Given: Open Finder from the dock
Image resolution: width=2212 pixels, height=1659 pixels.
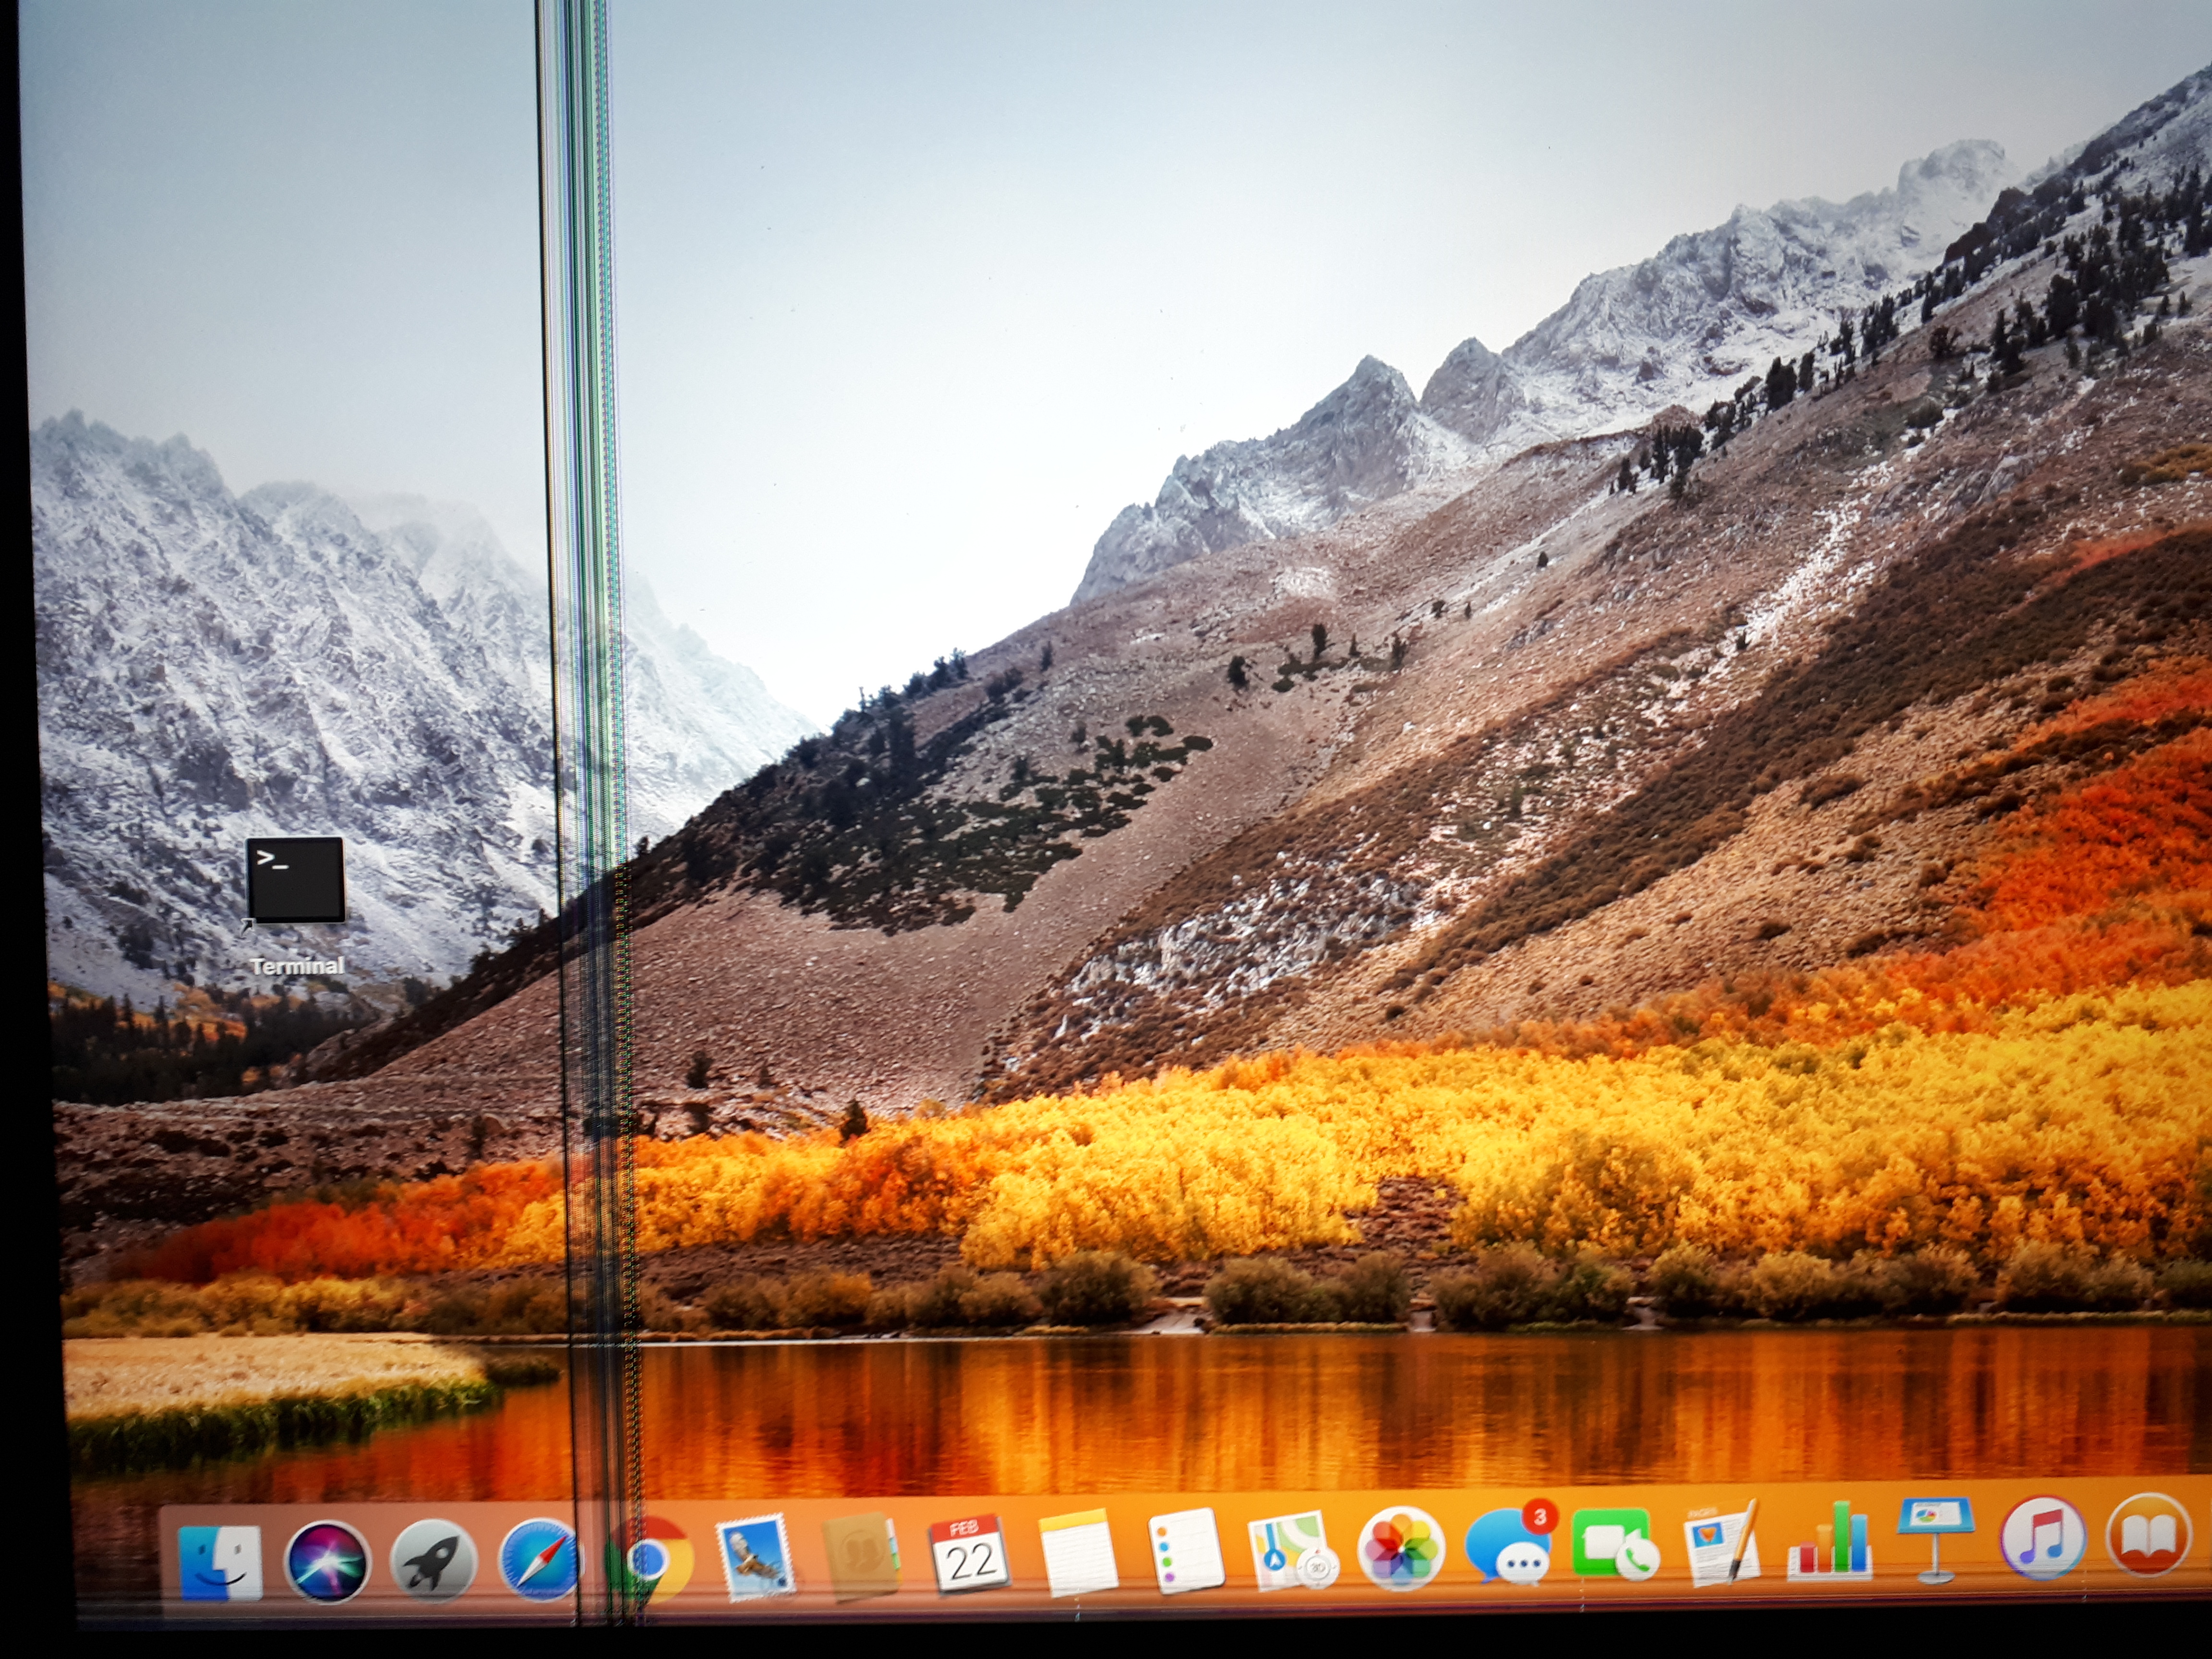Looking at the screenshot, I should (220, 1563).
